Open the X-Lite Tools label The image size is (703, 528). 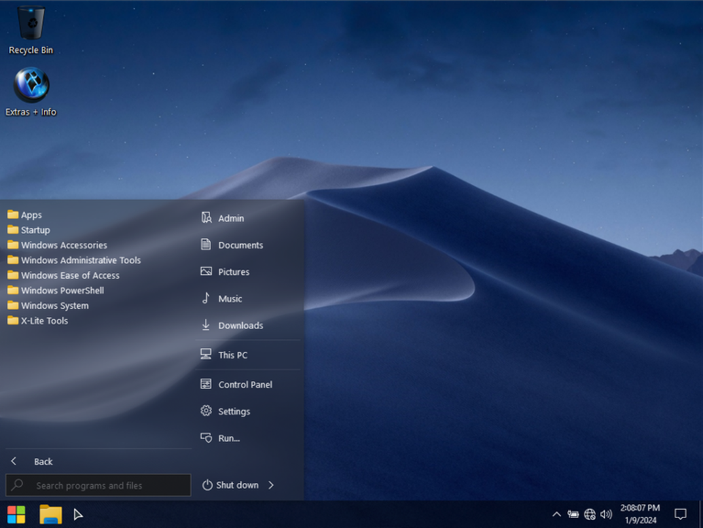coord(45,321)
